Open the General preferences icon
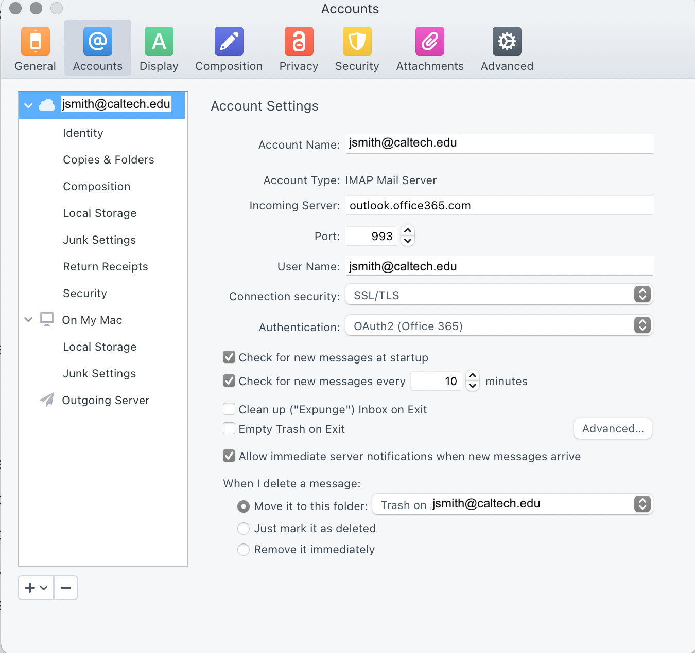695x653 pixels. coord(35,42)
